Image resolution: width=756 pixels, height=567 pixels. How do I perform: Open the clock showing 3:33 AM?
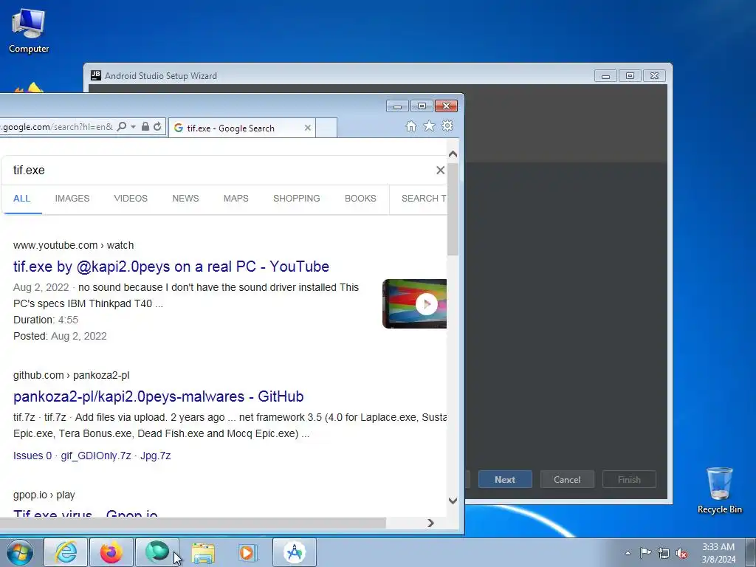coord(718,553)
